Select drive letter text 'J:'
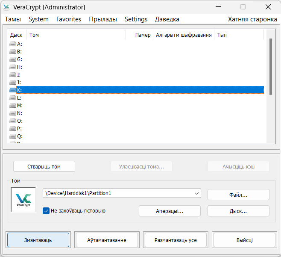This screenshot has height=257, width=281. coord(19,83)
